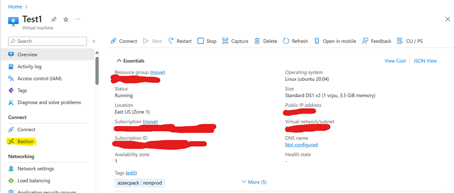454x193 pixels.
Task: Click the Tags sidebar icon
Action: tap(11, 91)
